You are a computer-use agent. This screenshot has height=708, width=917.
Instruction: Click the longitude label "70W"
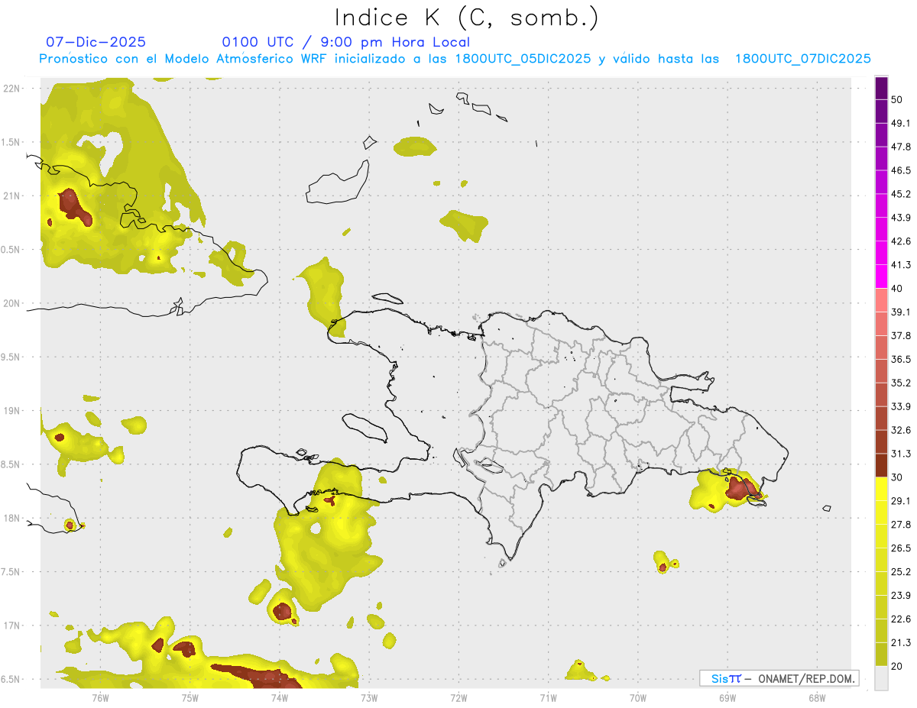(x=638, y=697)
